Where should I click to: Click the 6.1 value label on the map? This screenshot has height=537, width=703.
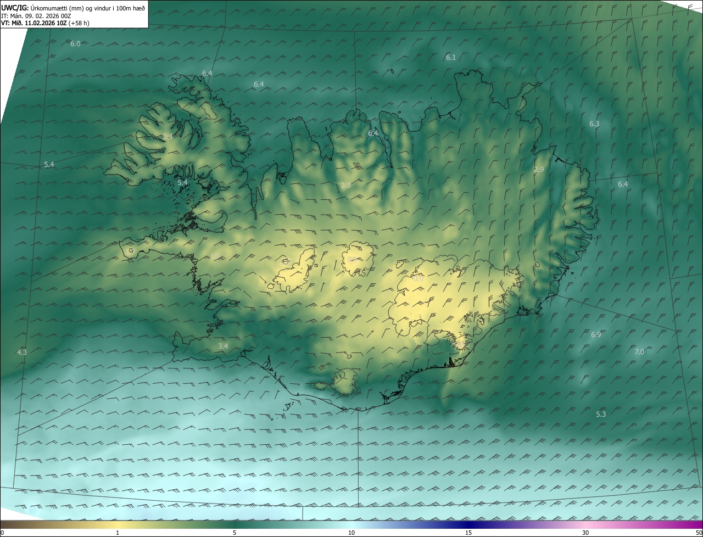click(x=450, y=57)
